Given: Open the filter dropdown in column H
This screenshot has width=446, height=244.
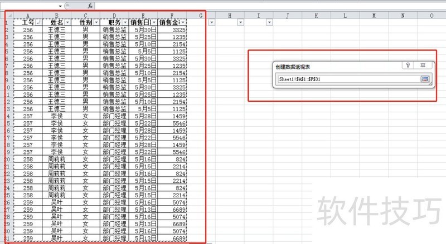Looking at the screenshot, I should pyautogui.click(x=241, y=22).
